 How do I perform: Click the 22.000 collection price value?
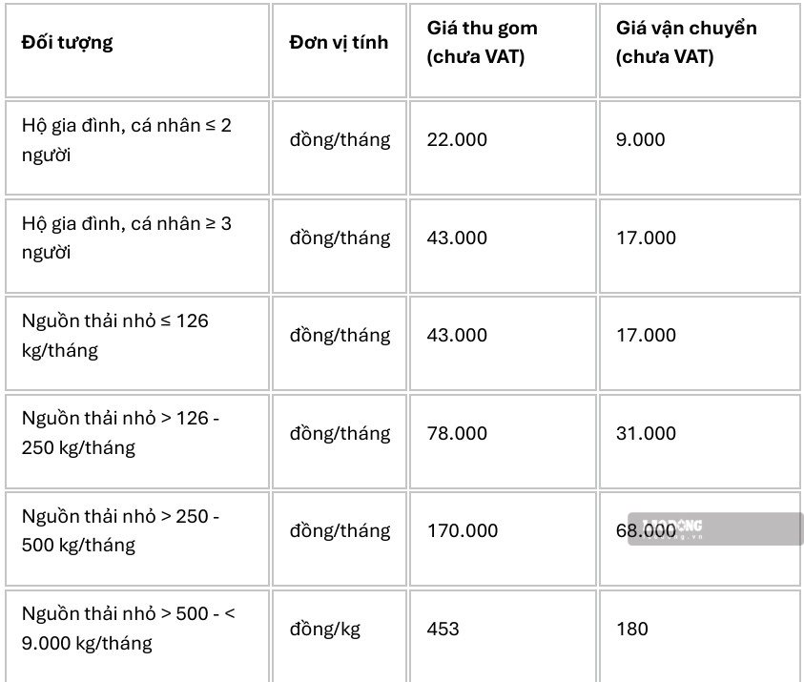tap(457, 139)
